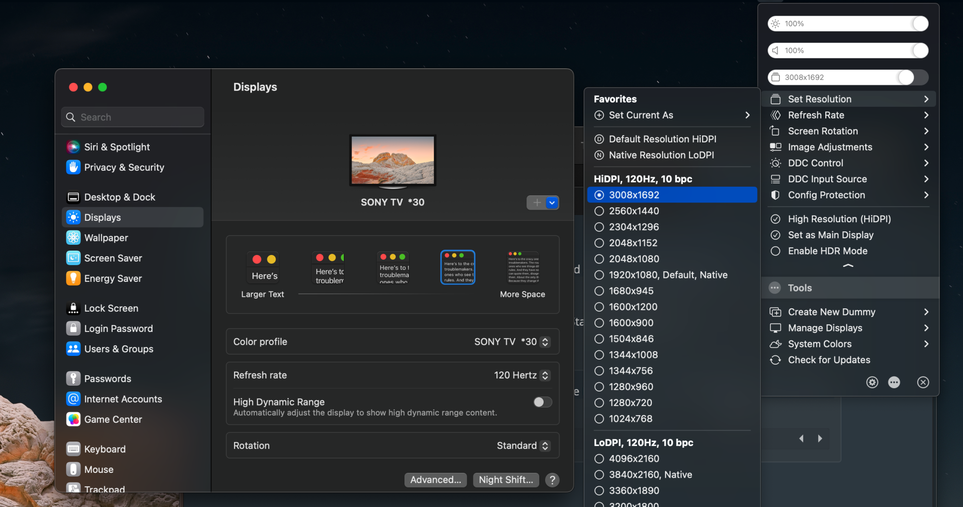Screen dimensions: 963x507
Task: Click the help question mark button
Action: [x=552, y=480]
